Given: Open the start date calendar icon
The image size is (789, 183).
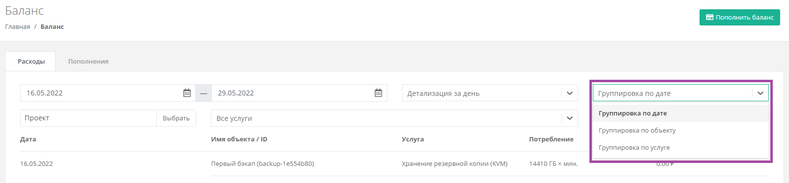Looking at the screenshot, I should point(187,93).
